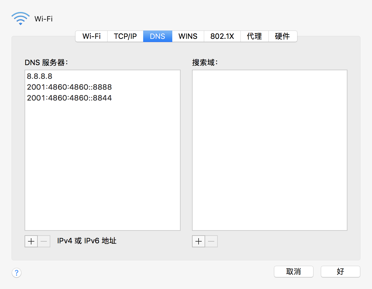The height and width of the screenshot is (289, 372).
Task: Switch to the TCP/IP tab
Action: coord(125,36)
